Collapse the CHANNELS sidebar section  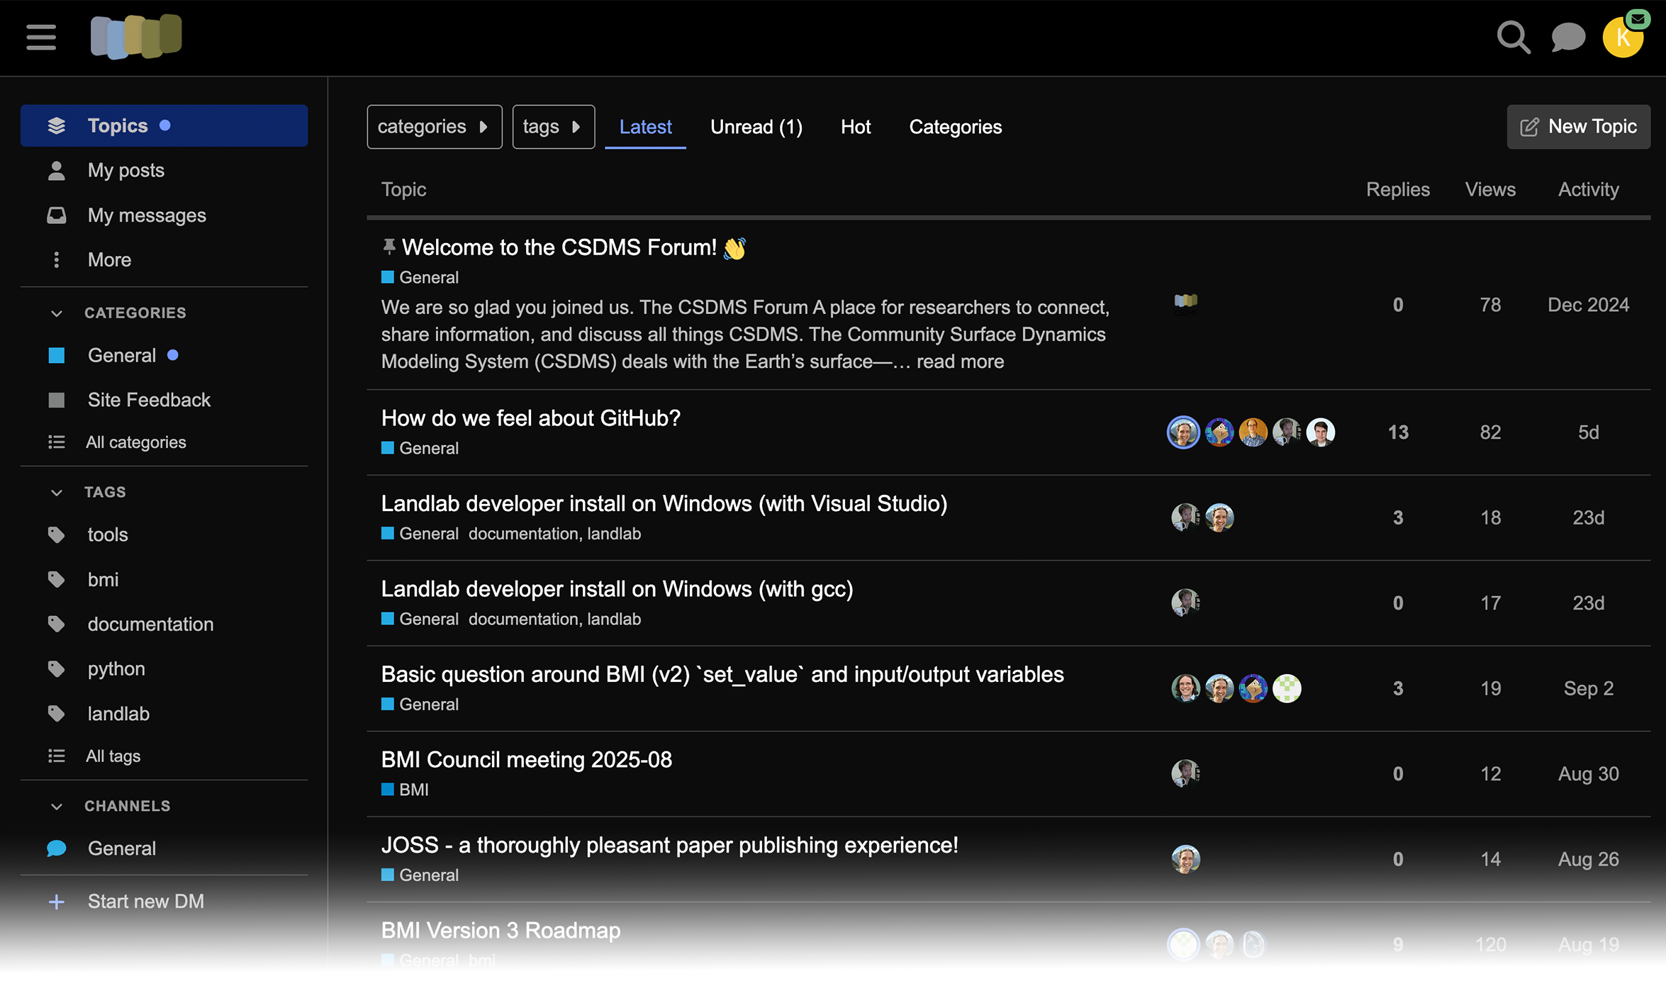(57, 806)
